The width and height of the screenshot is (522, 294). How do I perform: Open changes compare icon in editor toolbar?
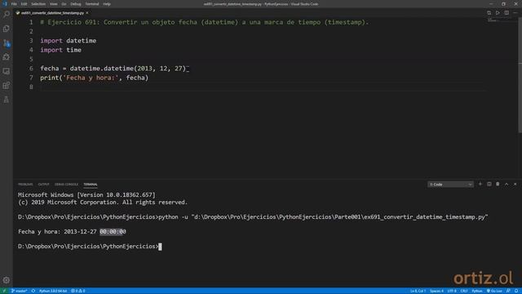tap(489, 13)
